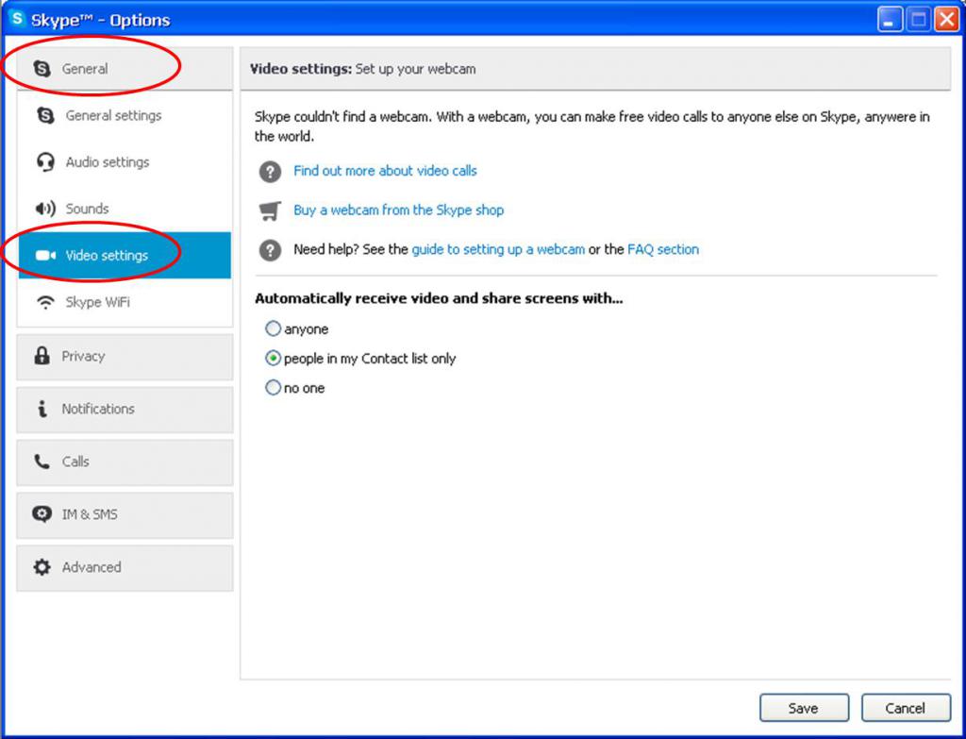The width and height of the screenshot is (966, 739).
Task: Click the phone handset icon beside Calls
Action: [42, 461]
